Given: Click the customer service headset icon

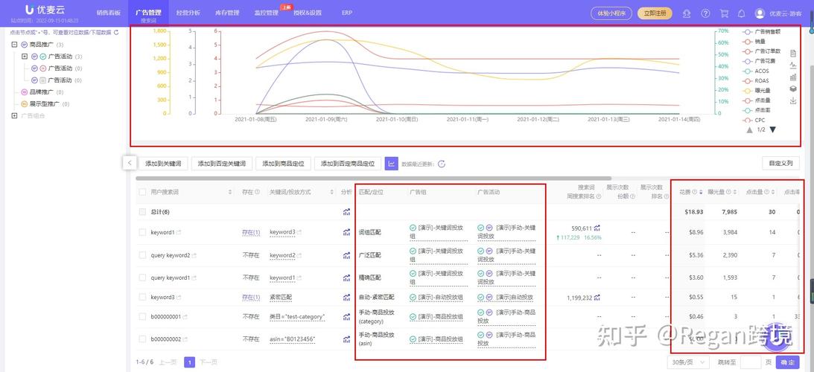Looking at the screenshot, I should tap(687, 13).
